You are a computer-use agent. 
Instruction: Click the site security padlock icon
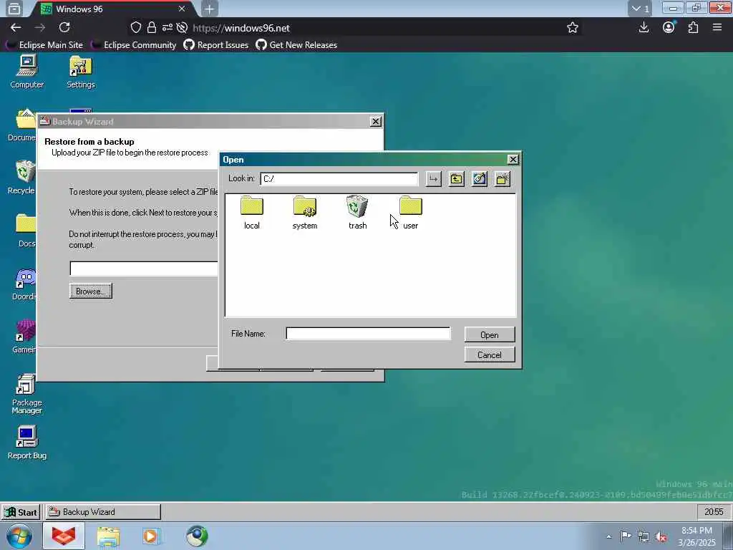[152, 28]
